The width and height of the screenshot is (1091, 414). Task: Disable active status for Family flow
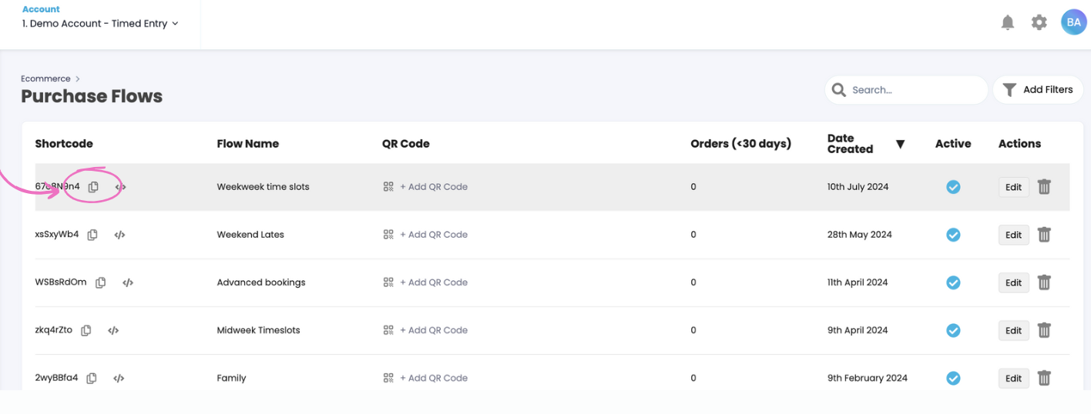tap(953, 378)
